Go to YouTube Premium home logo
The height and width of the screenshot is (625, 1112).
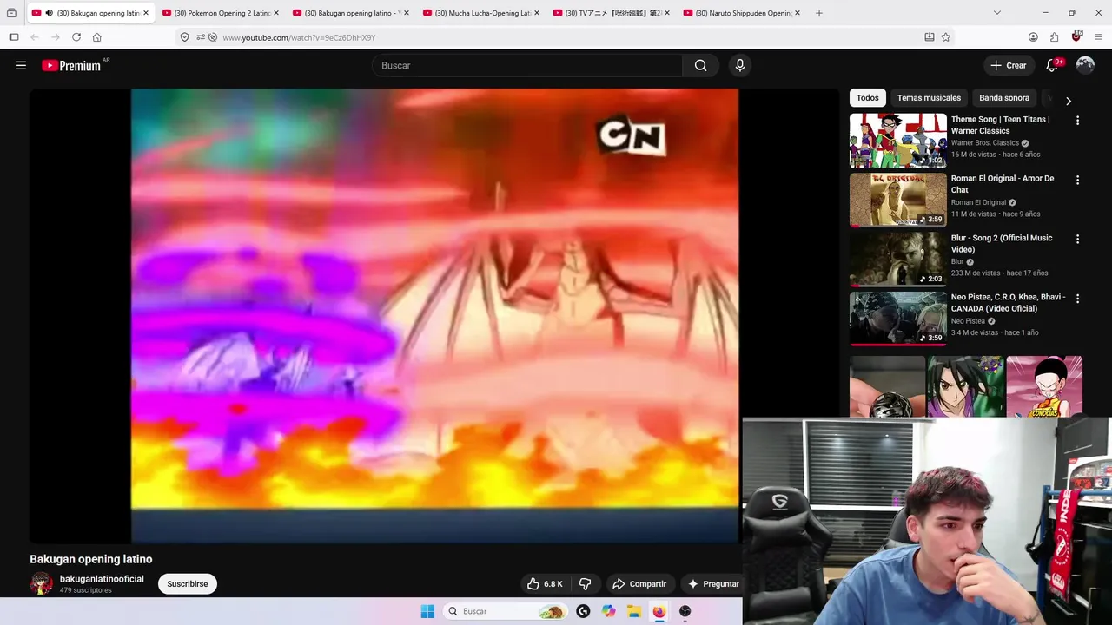click(x=71, y=65)
